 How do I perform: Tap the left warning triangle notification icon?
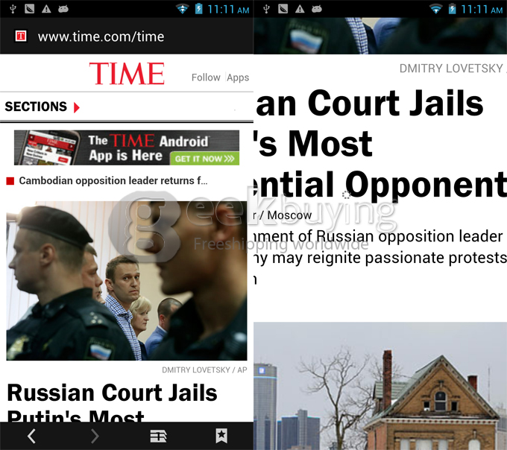[x=46, y=9]
